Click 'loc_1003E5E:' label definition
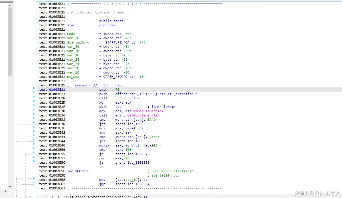This screenshot has width=342, height=198. pos(79,171)
